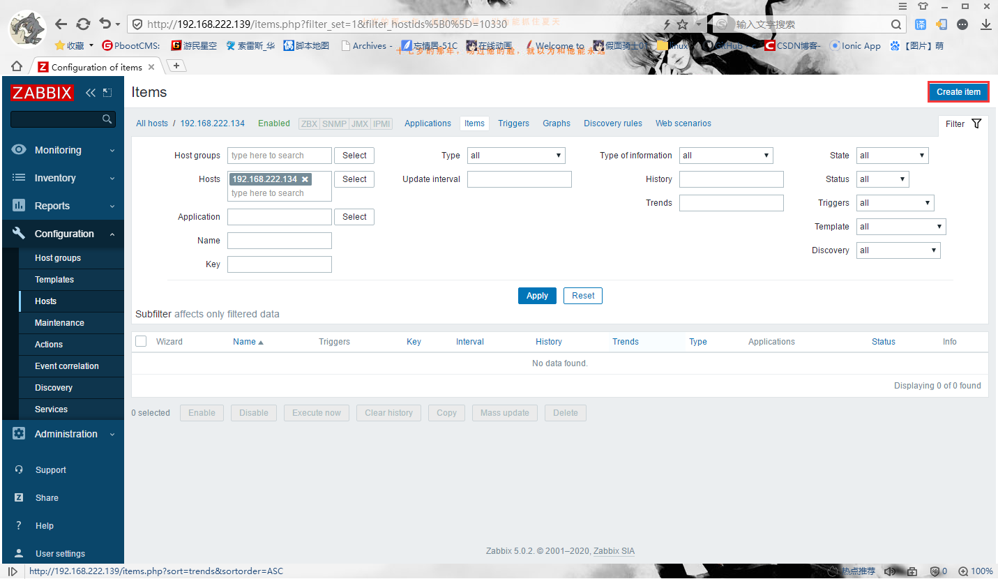The width and height of the screenshot is (998, 579).
Task: Click the browser undo-close arrow icon
Action: (x=105, y=24)
